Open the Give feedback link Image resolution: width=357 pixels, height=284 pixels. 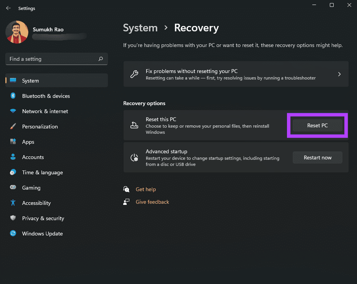(152, 202)
